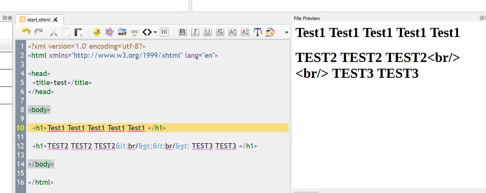The height and width of the screenshot is (193, 486).
Task: Float the File Preview panel
Action: [481, 18]
